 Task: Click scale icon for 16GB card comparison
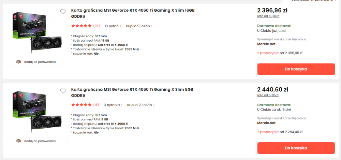[18, 62]
